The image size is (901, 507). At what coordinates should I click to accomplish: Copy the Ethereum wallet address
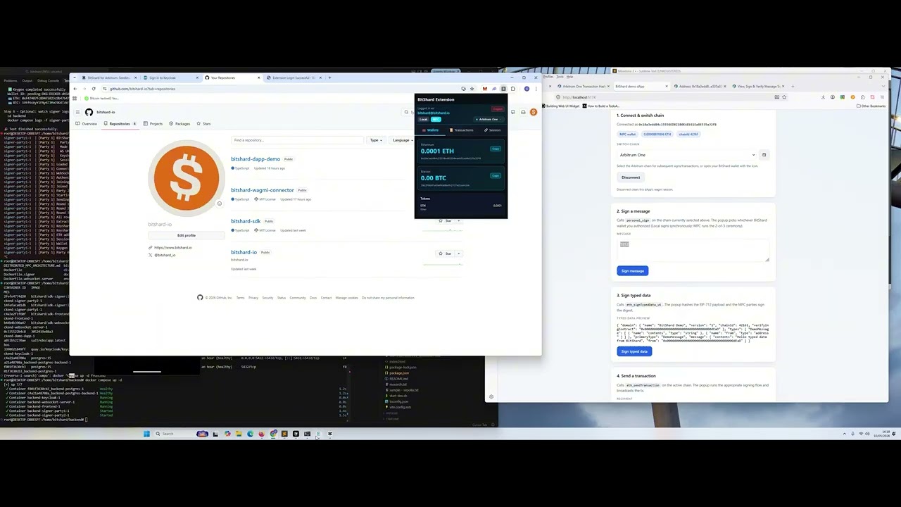[x=496, y=149]
